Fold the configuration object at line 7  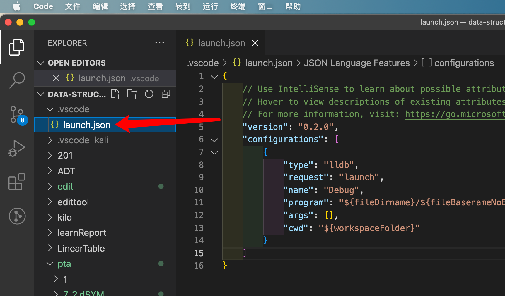[x=214, y=152]
